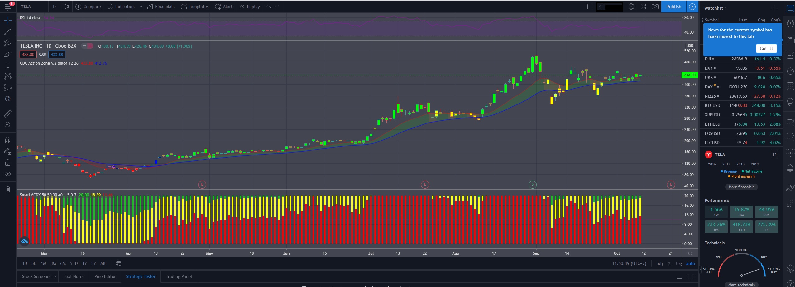This screenshot has height=287, width=795.
Task: Click More technicals link
Action: pos(741,285)
